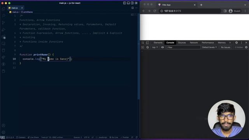Go back in the browser
Screen dimensions: 249x140
click(144, 11)
